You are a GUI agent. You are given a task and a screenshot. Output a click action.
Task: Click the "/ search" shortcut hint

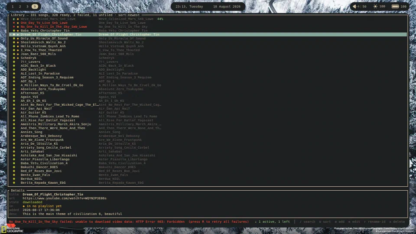click(x=307, y=222)
